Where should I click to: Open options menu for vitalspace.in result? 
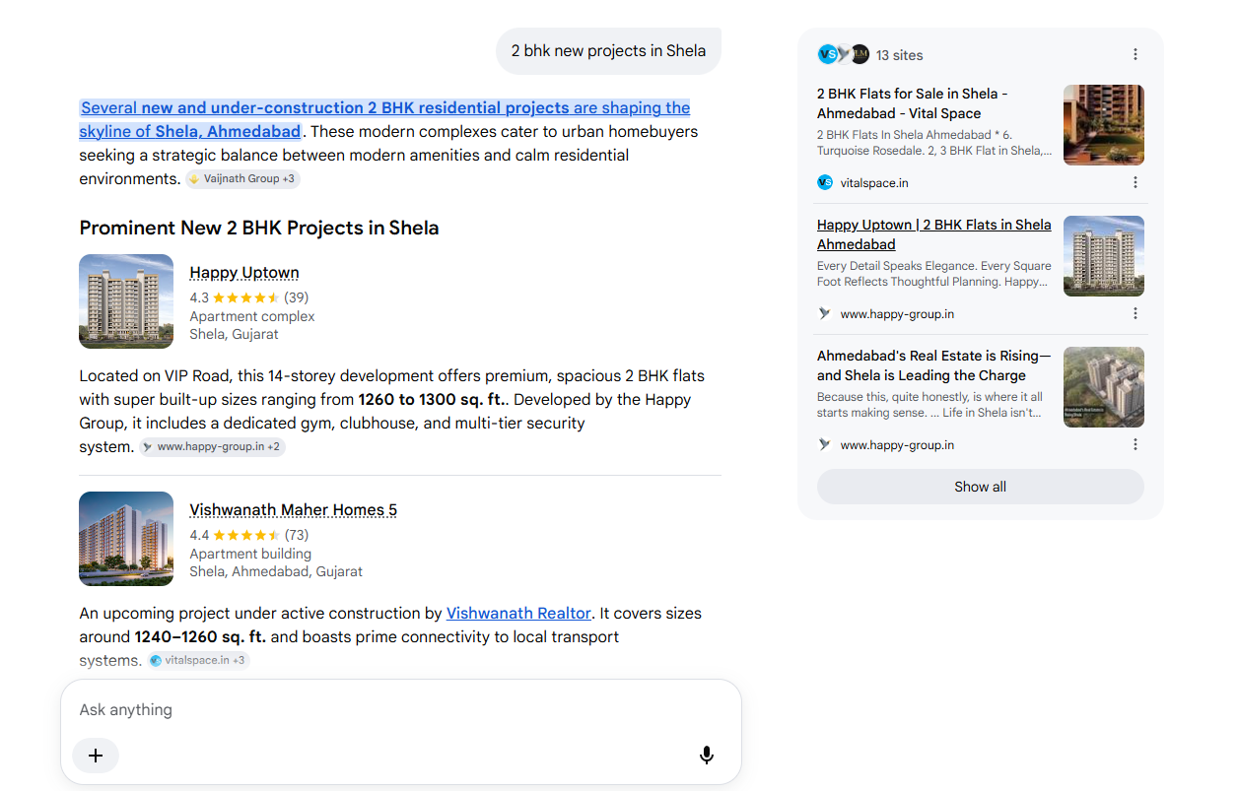pyautogui.click(x=1135, y=182)
